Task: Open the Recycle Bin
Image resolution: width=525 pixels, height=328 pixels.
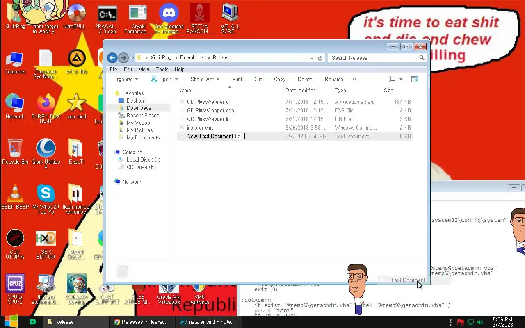Action: coord(15,152)
